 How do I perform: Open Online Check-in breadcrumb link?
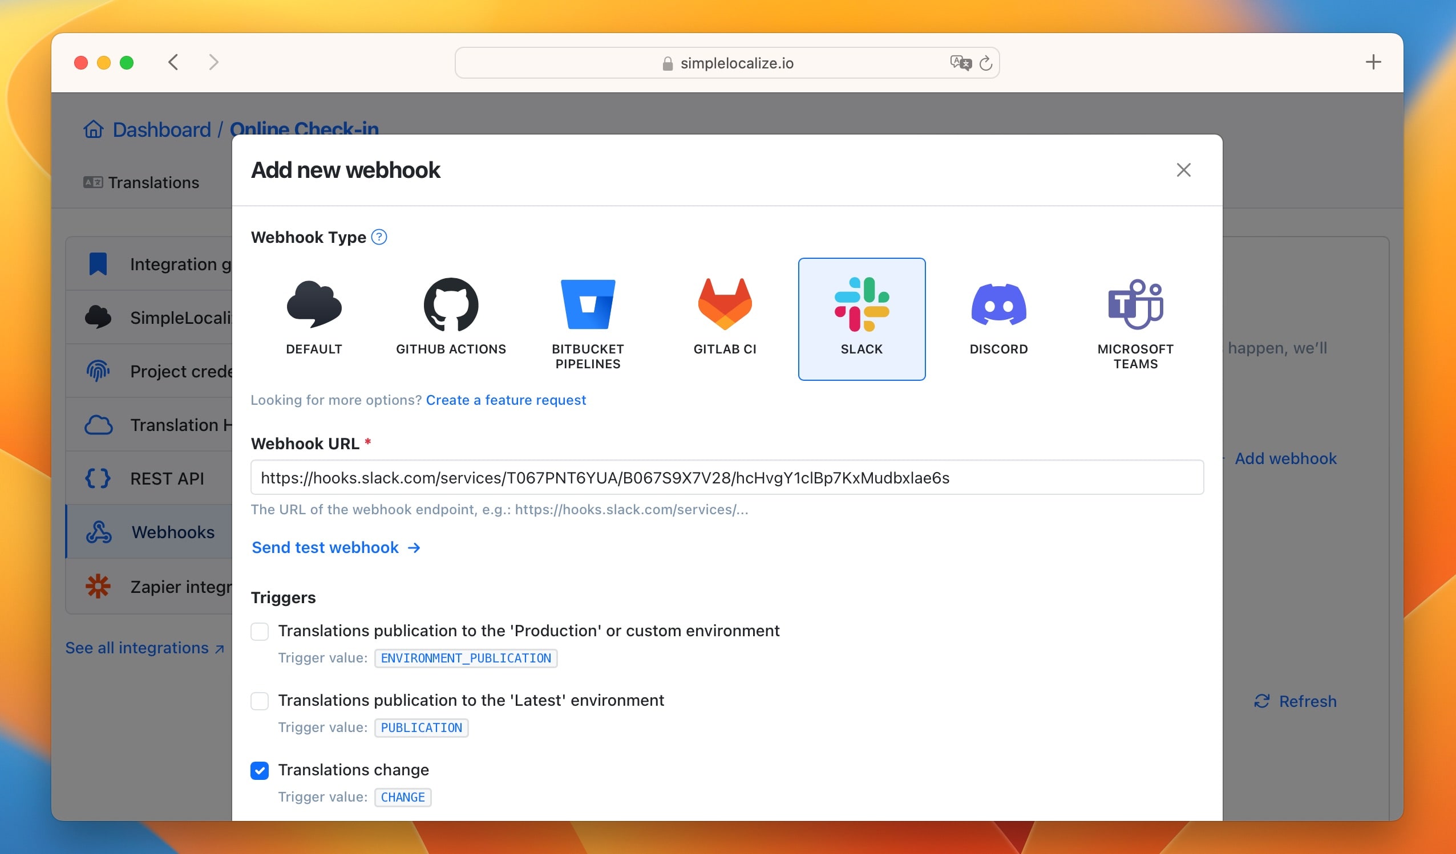coord(304,128)
